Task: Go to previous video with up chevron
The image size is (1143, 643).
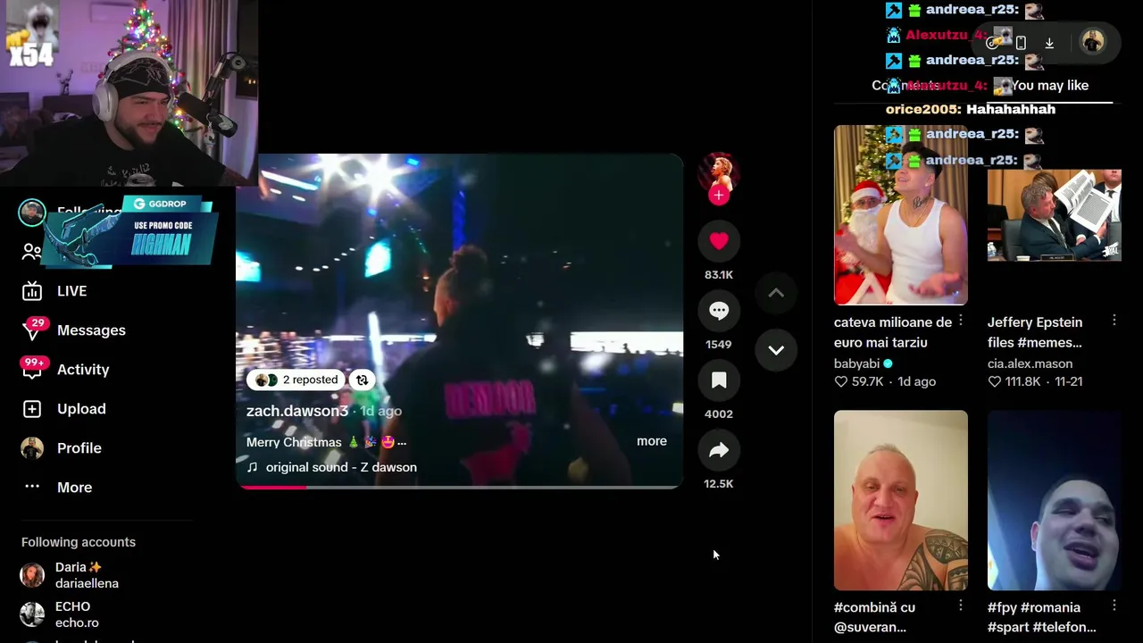Action: (x=776, y=293)
